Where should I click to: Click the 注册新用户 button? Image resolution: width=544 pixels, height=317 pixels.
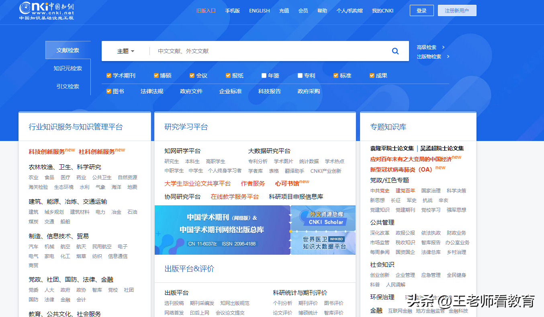pyautogui.click(x=457, y=11)
